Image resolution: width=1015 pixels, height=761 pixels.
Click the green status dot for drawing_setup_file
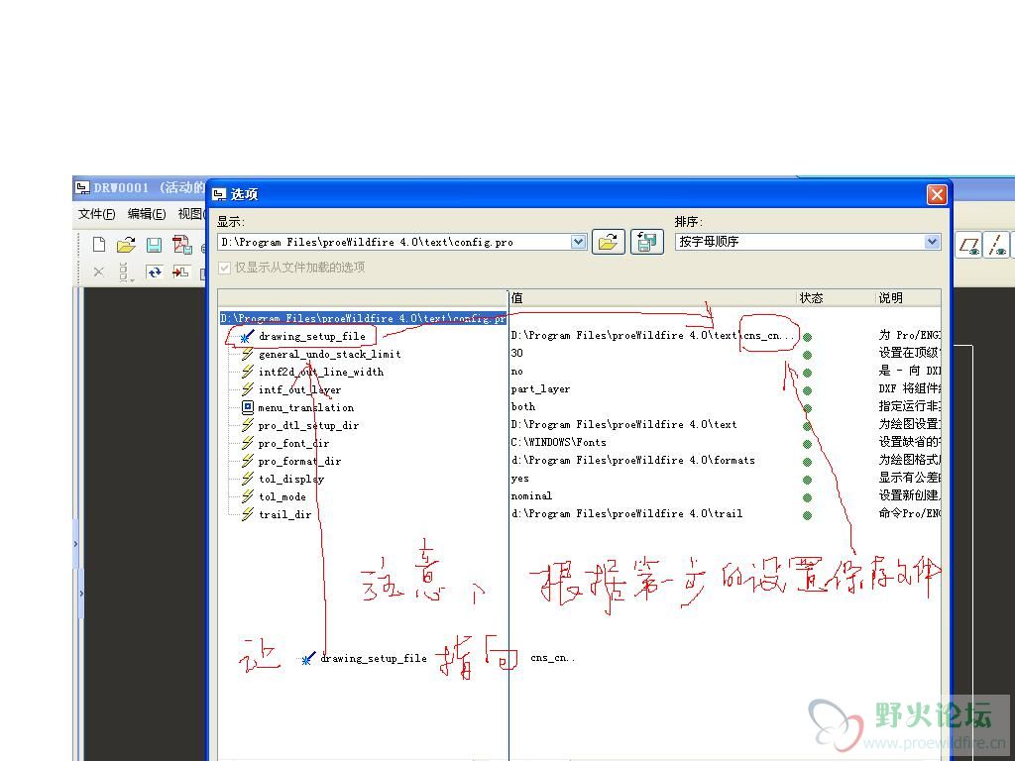pyautogui.click(x=807, y=337)
